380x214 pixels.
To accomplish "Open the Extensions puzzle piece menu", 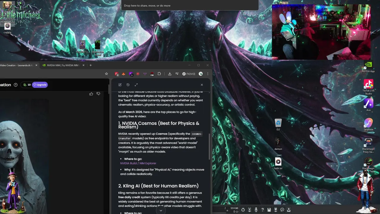I will [159, 74].
